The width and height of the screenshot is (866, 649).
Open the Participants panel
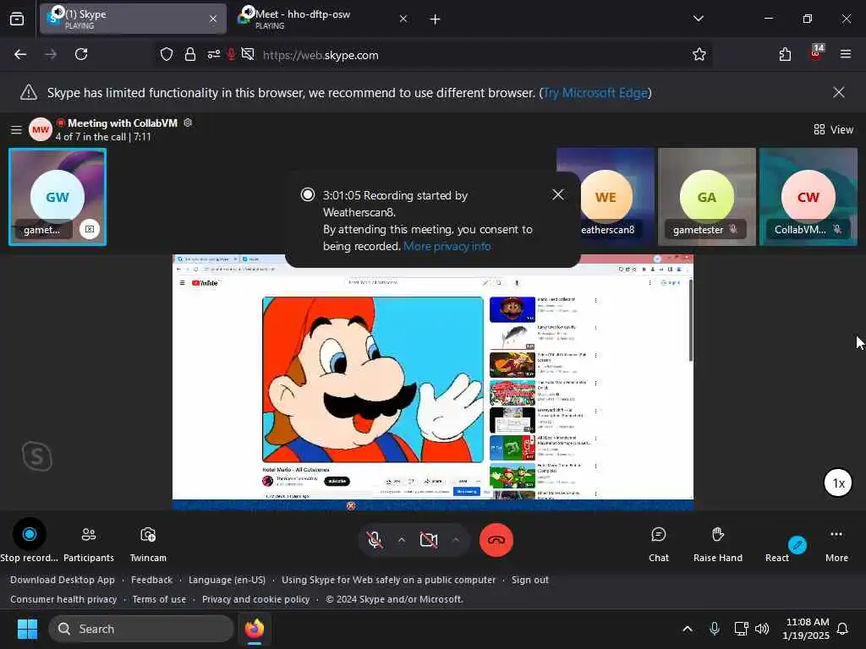[x=88, y=543]
